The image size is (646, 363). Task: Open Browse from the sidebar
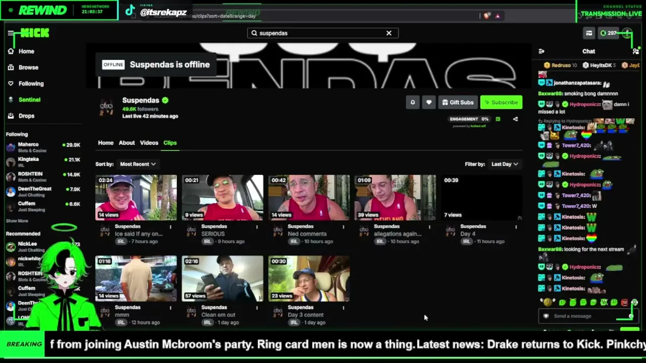pos(23,68)
